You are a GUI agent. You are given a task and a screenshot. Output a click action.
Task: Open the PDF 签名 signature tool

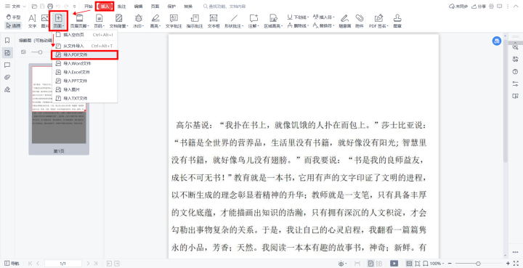tap(378, 21)
